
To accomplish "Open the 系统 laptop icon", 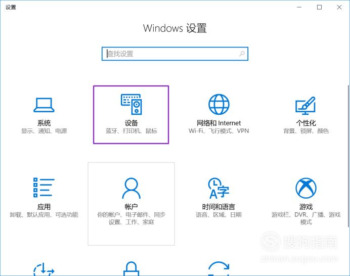I will [x=44, y=105].
